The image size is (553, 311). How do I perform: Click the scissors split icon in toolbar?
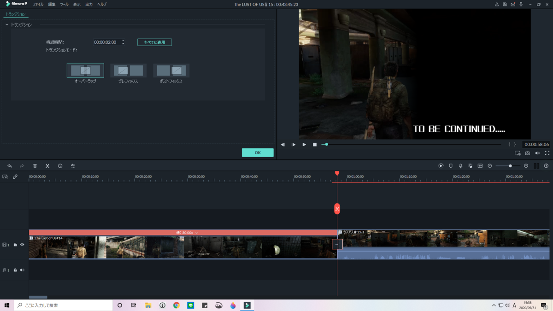[47, 166]
